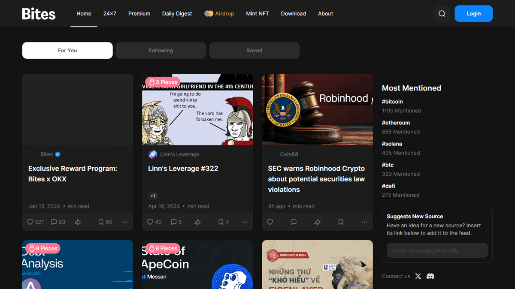Image resolution: width=515 pixels, height=289 pixels.
Task: Open the search icon in the header
Action: (x=442, y=14)
